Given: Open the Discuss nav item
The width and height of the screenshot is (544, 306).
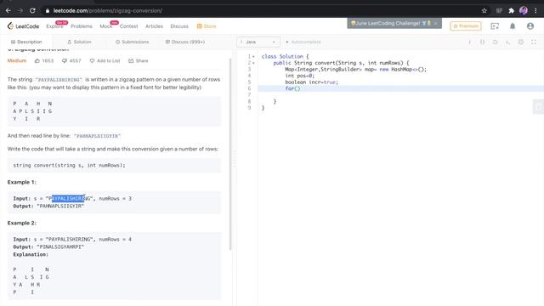Looking at the screenshot, I should tap(179, 26).
